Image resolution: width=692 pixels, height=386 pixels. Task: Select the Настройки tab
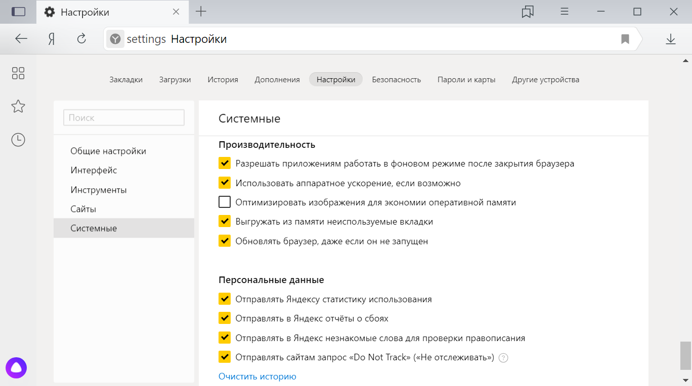[336, 79]
